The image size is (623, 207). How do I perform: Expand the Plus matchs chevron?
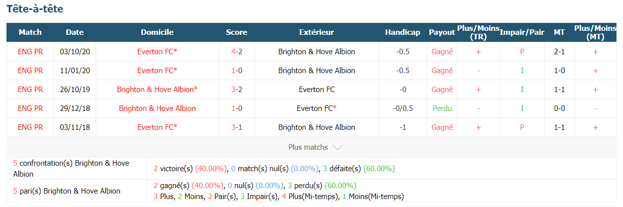click(337, 147)
